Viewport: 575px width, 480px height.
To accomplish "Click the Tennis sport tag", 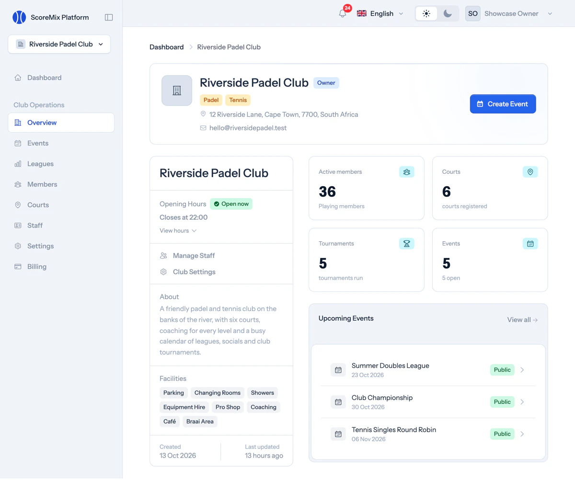I will click(238, 100).
